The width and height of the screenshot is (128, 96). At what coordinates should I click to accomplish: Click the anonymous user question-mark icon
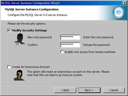(x=19, y=75)
